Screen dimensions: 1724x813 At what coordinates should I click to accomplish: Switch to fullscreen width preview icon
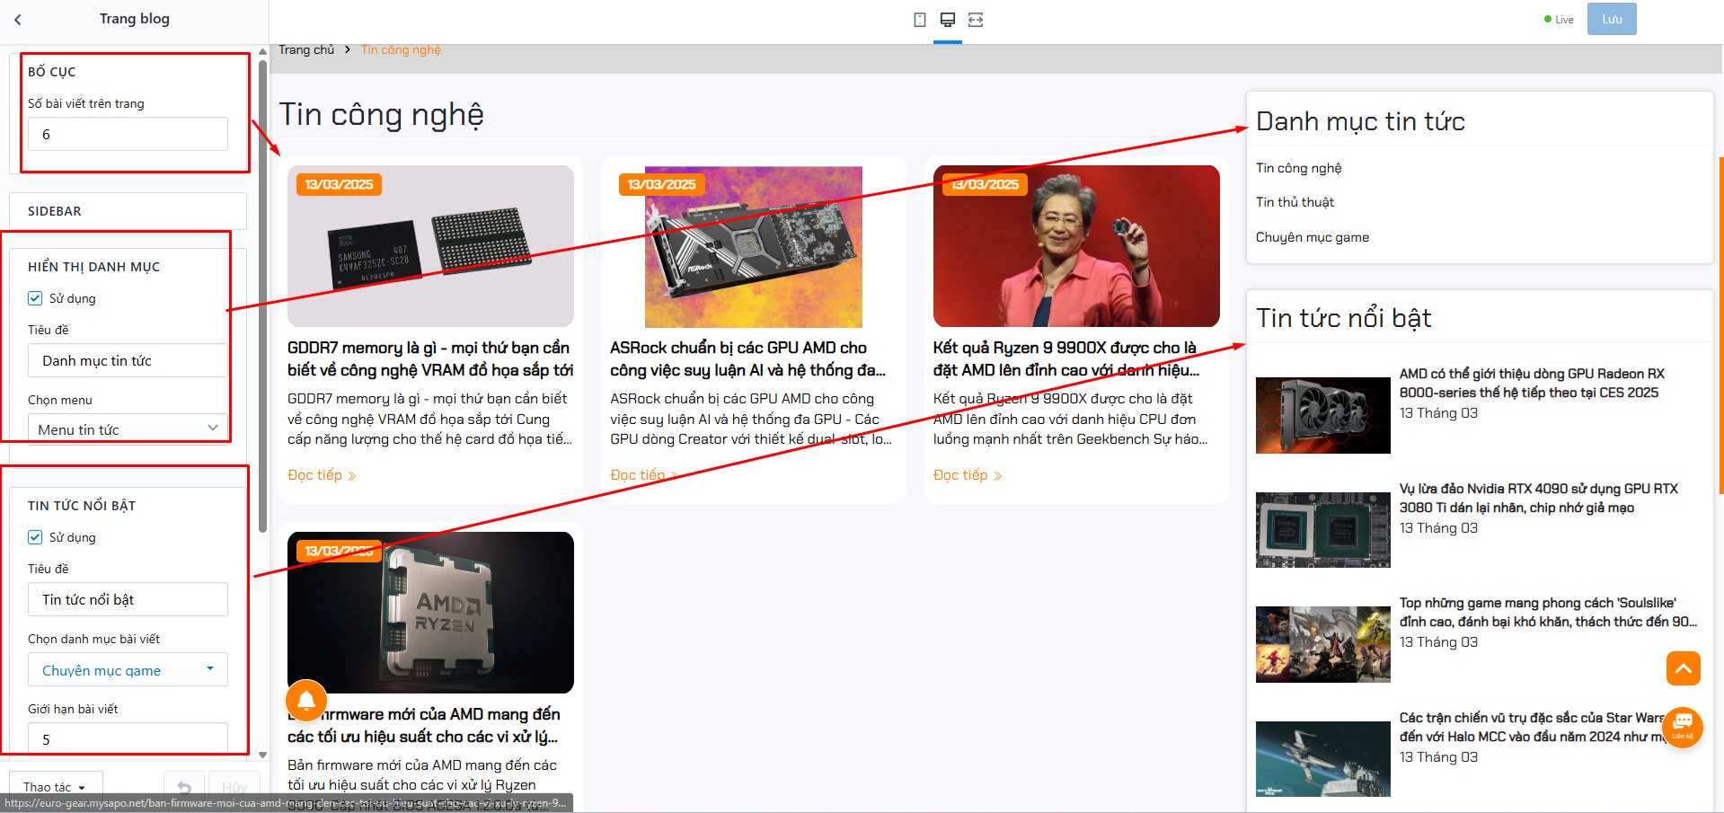[x=976, y=20]
